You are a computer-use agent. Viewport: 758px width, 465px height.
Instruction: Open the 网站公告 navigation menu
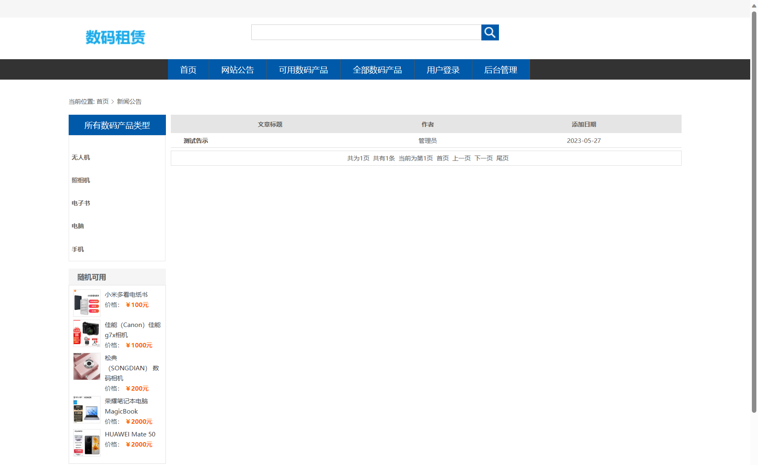pos(237,69)
